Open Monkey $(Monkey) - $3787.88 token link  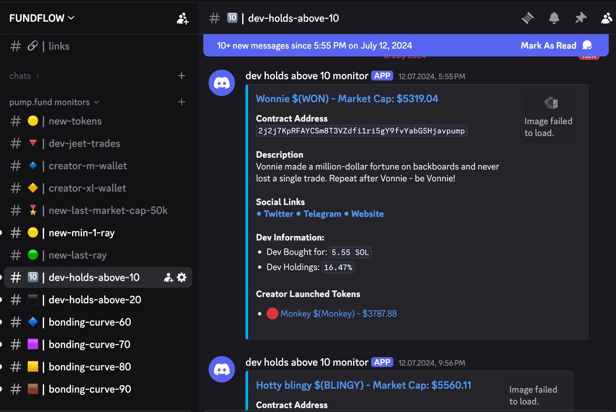339,313
